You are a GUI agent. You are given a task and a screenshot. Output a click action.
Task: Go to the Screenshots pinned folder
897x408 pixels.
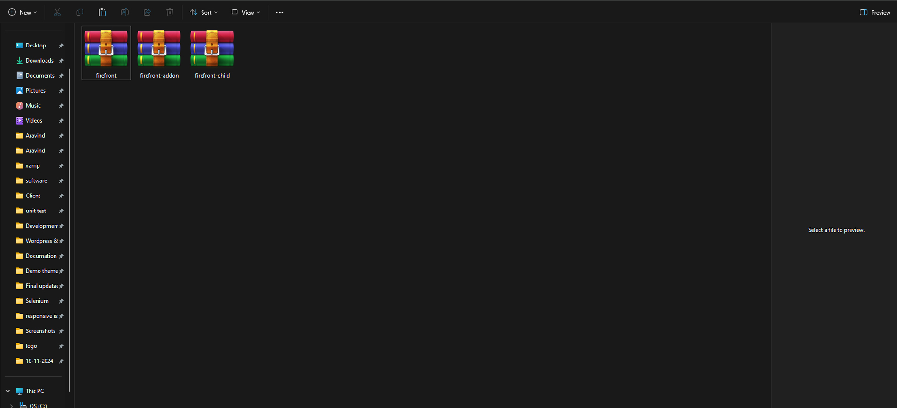pyautogui.click(x=40, y=331)
